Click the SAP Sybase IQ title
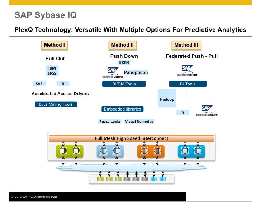 click(46, 15)
